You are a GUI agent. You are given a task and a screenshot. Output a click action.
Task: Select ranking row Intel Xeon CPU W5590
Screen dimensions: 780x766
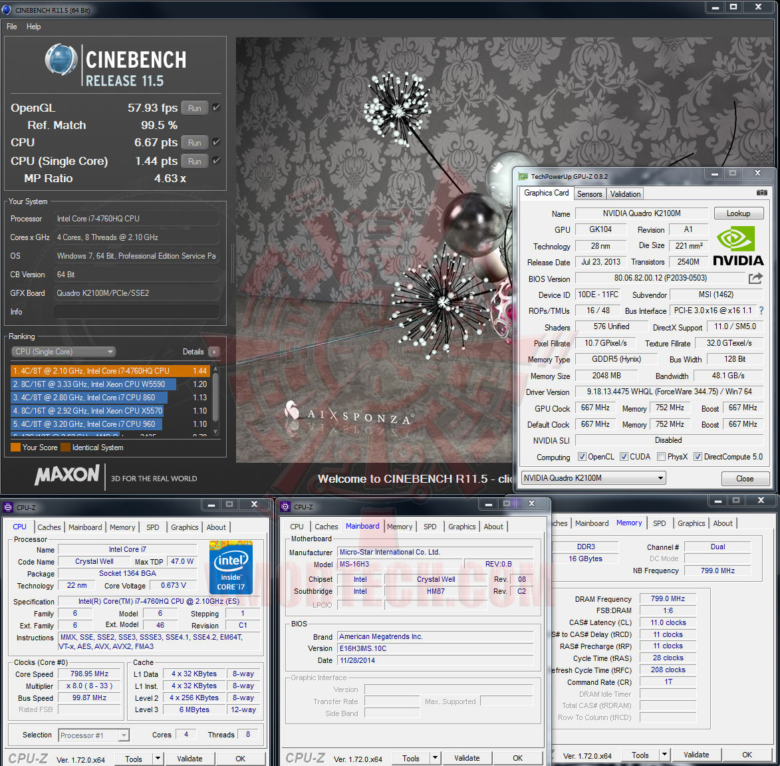(x=110, y=384)
